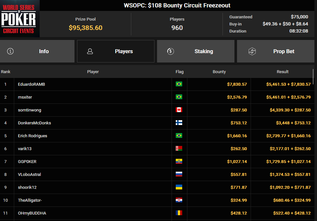Click the Prop Bet hexagon icon
The height and width of the screenshot is (221, 317).
(x=252, y=51)
